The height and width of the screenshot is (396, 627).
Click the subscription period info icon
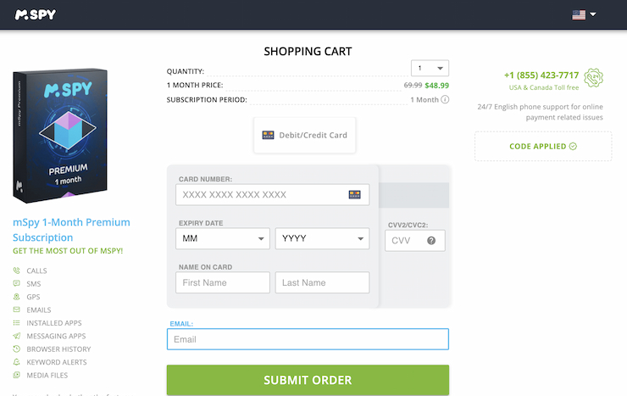point(445,99)
